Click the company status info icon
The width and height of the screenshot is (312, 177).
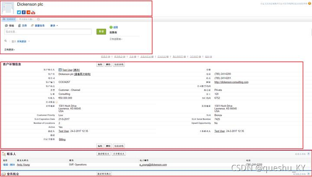(x=56, y=102)
